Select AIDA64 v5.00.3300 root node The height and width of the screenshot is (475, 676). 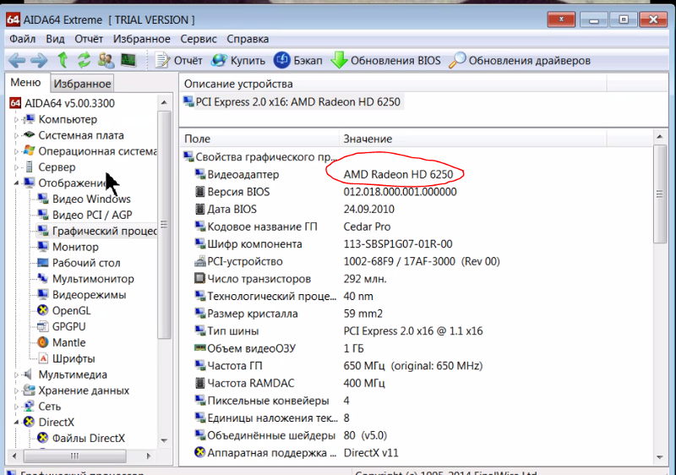[x=62, y=103]
